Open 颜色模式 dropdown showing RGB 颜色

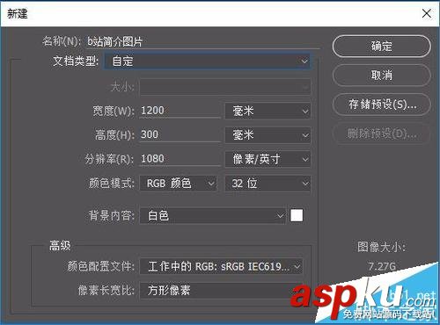pos(179,184)
